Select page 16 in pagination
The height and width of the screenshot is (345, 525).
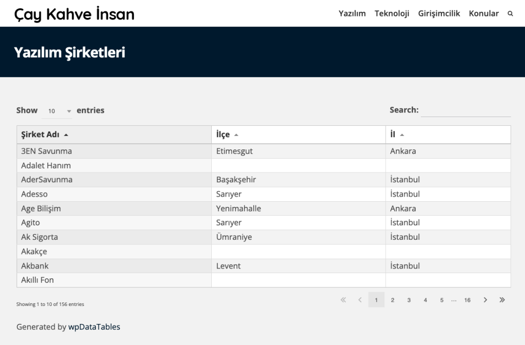pos(468,300)
